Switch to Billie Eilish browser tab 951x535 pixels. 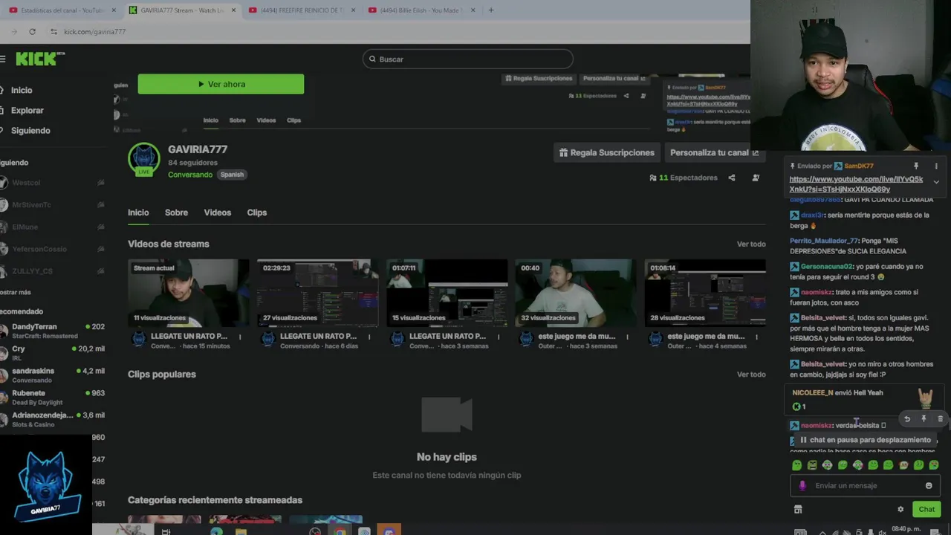click(421, 10)
